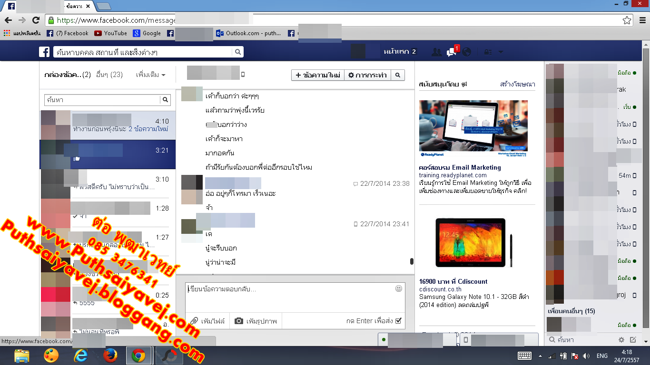Image resolution: width=650 pixels, height=365 pixels.
Task: Open chat sidebar options gear icon
Action: tap(621, 340)
